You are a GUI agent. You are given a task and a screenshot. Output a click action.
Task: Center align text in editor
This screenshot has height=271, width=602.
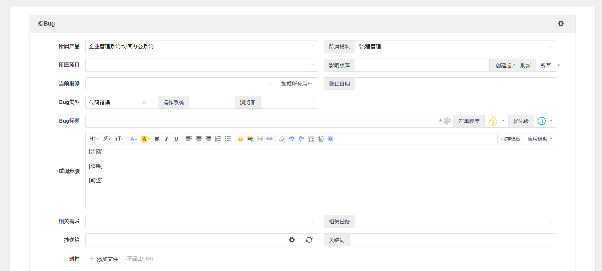(199, 139)
